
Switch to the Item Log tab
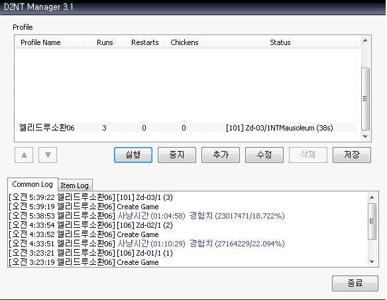[x=74, y=185]
